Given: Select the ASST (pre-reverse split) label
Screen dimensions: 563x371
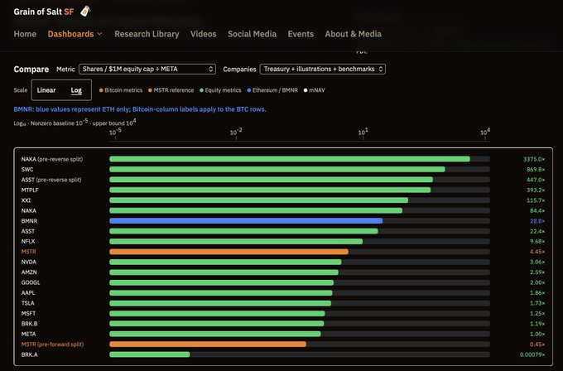Looking at the screenshot, I should point(51,180).
